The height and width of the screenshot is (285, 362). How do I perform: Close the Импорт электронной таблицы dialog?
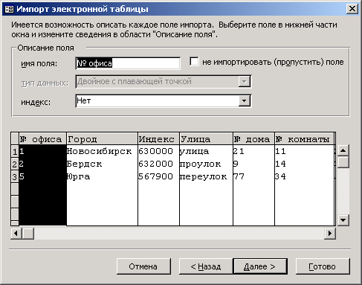[352, 9]
